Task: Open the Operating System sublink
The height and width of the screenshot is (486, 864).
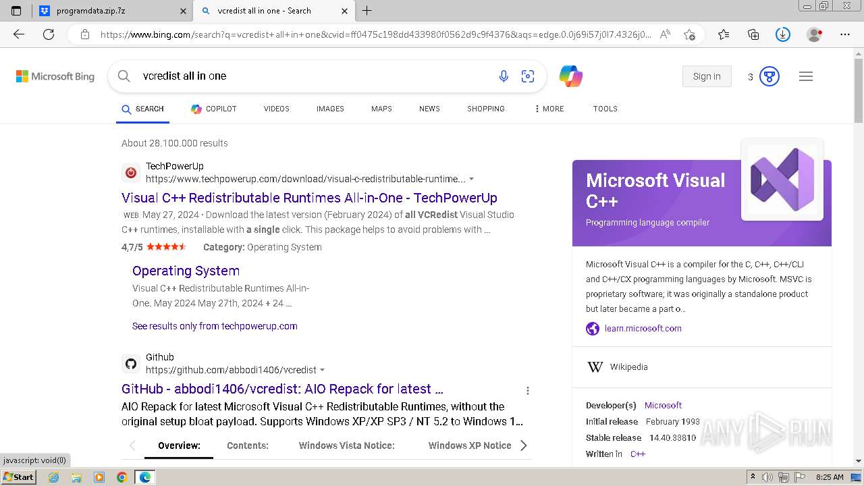Action: click(186, 271)
